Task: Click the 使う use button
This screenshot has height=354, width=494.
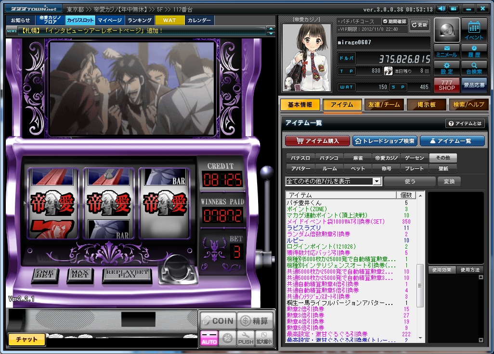Action: [x=410, y=181]
